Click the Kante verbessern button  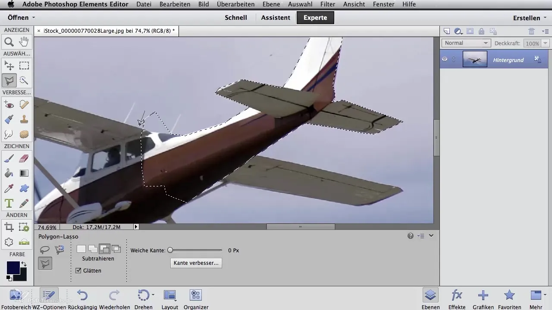click(196, 263)
